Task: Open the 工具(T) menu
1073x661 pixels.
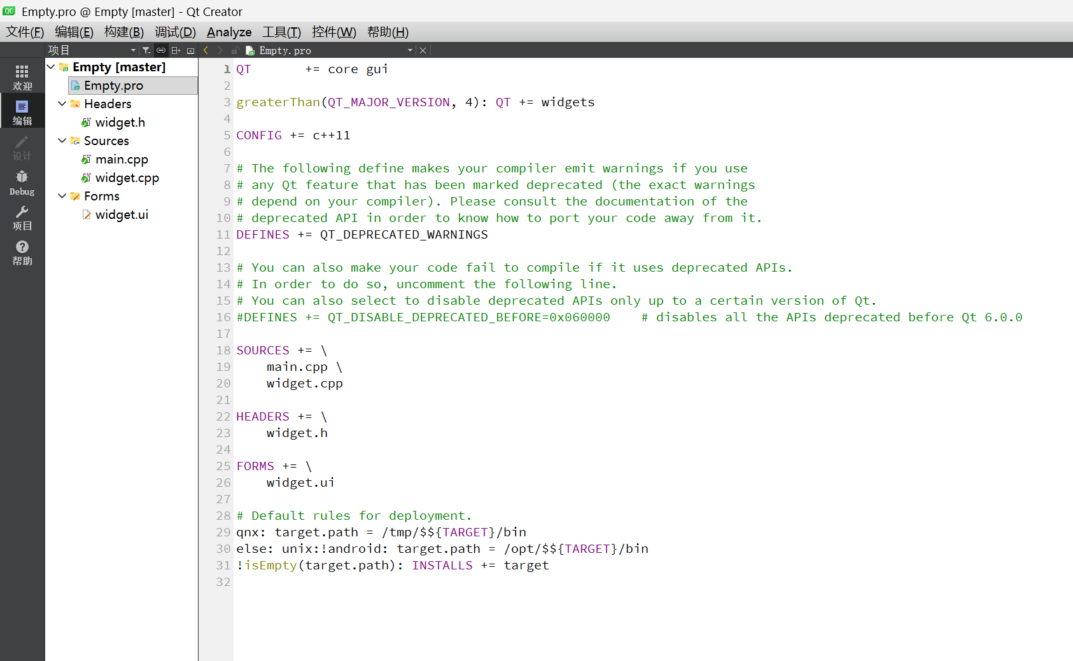Action: pos(282,32)
